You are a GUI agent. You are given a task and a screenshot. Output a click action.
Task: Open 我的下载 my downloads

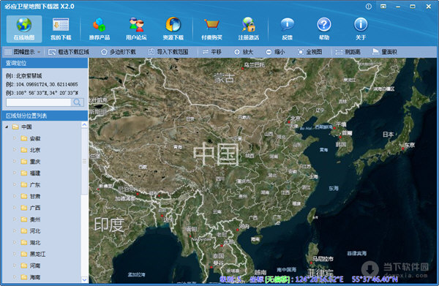tap(61, 29)
